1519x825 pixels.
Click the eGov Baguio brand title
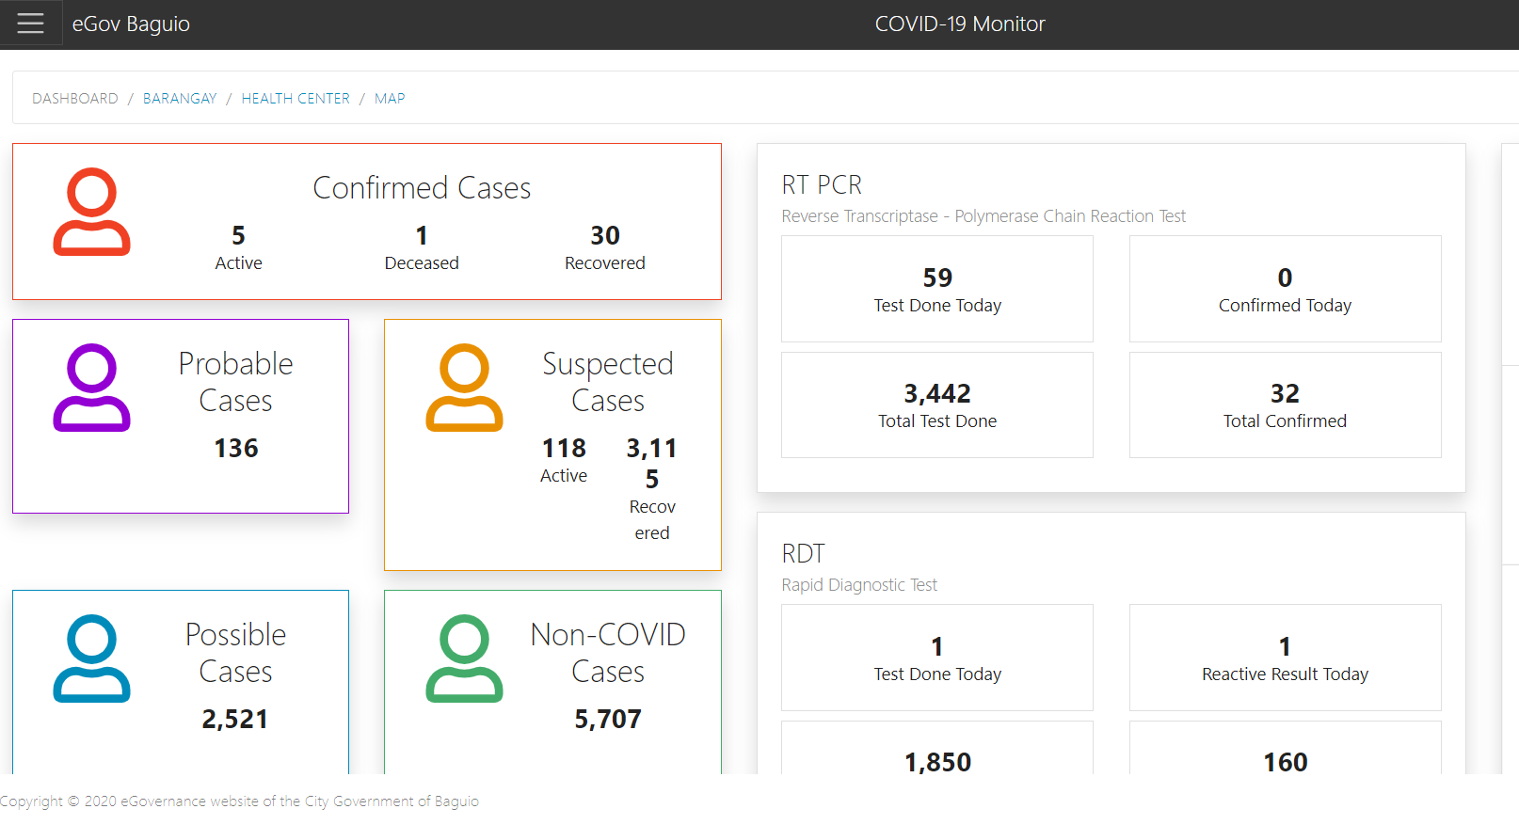click(x=131, y=24)
